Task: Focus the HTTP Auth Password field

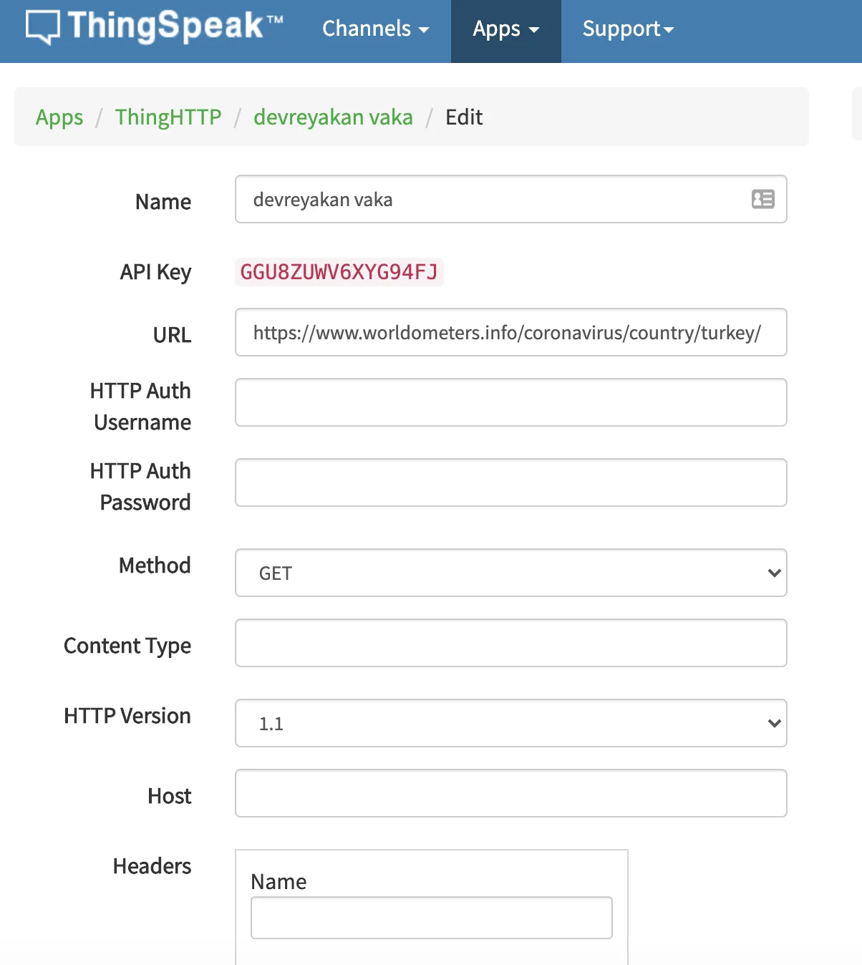Action: [511, 482]
